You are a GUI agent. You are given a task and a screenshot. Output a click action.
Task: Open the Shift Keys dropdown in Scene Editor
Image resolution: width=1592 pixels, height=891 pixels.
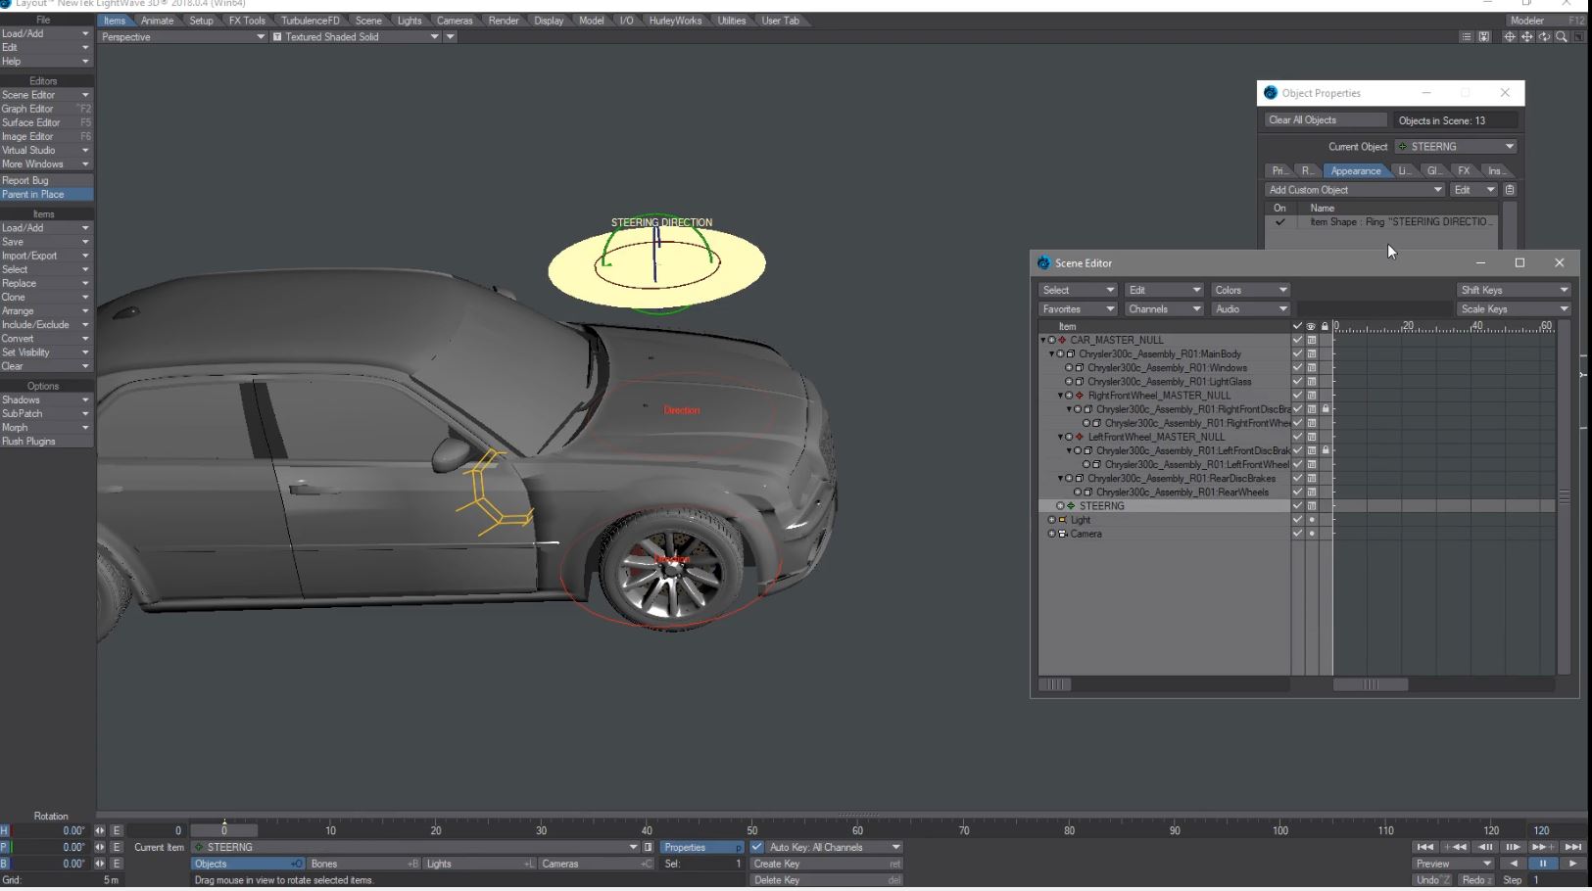click(x=1514, y=290)
